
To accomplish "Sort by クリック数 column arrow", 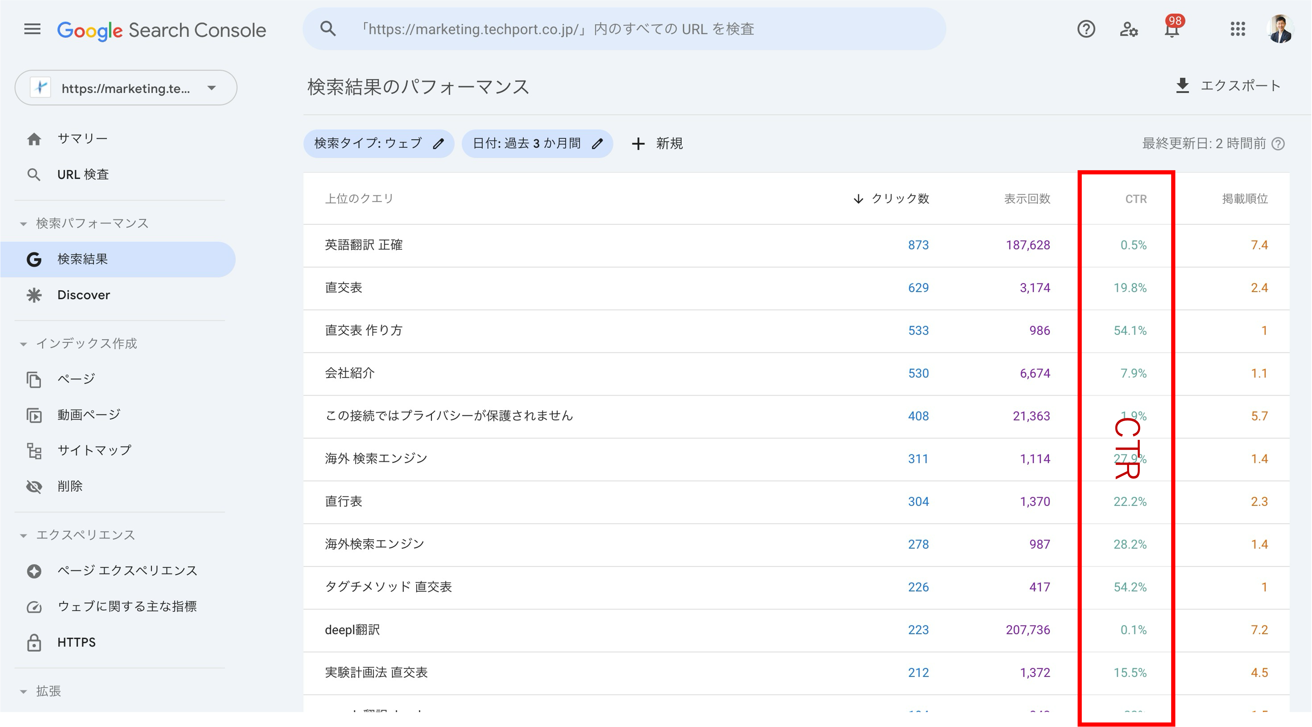I will pyautogui.click(x=858, y=199).
